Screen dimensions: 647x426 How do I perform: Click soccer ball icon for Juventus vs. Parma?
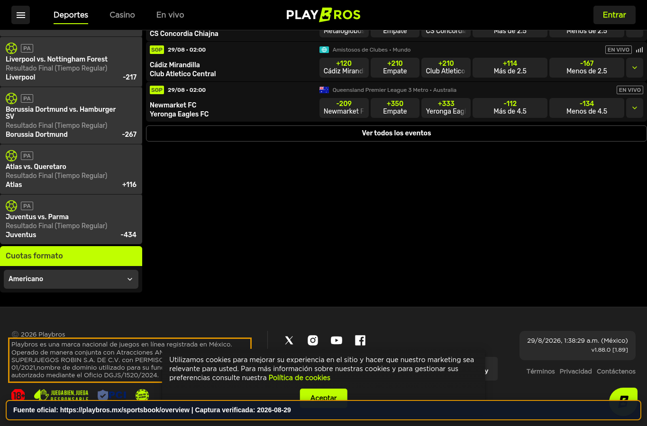point(11,206)
